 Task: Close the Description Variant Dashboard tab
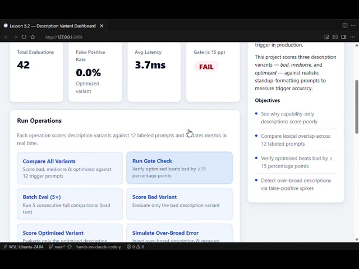click(102, 26)
